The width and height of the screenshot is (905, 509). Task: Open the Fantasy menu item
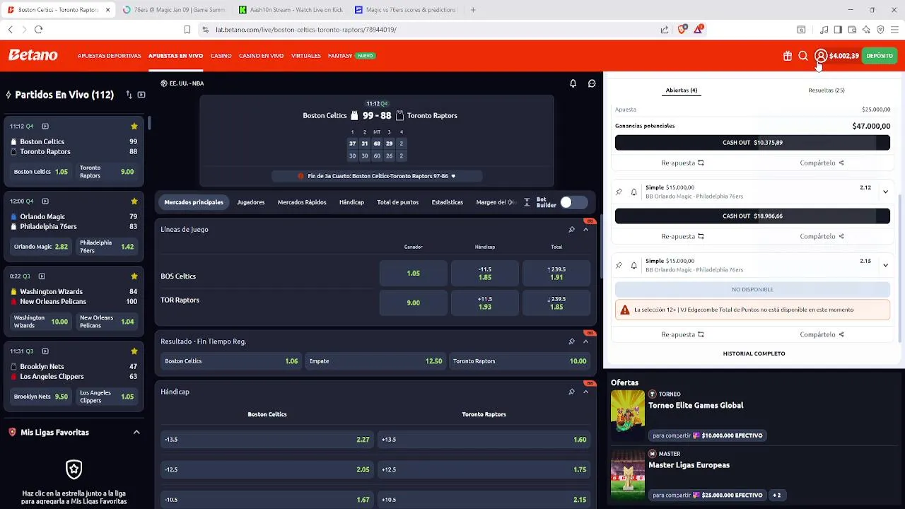coord(340,56)
